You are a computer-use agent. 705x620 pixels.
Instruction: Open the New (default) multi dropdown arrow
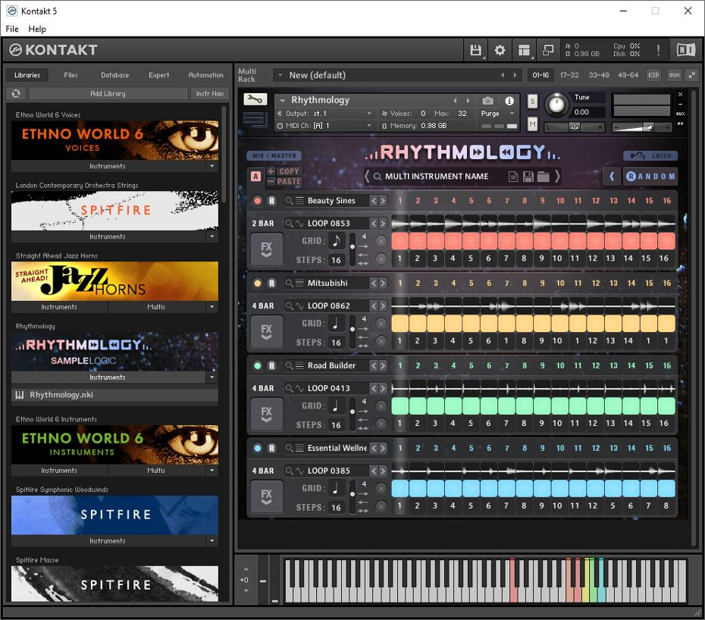tap(280, 75)
